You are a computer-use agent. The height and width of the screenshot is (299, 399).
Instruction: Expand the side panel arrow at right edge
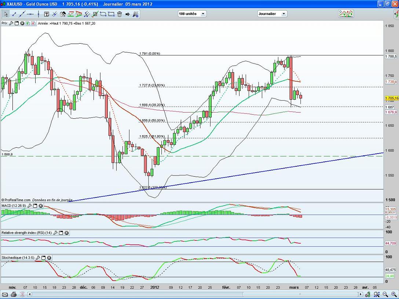click(396, 15)
